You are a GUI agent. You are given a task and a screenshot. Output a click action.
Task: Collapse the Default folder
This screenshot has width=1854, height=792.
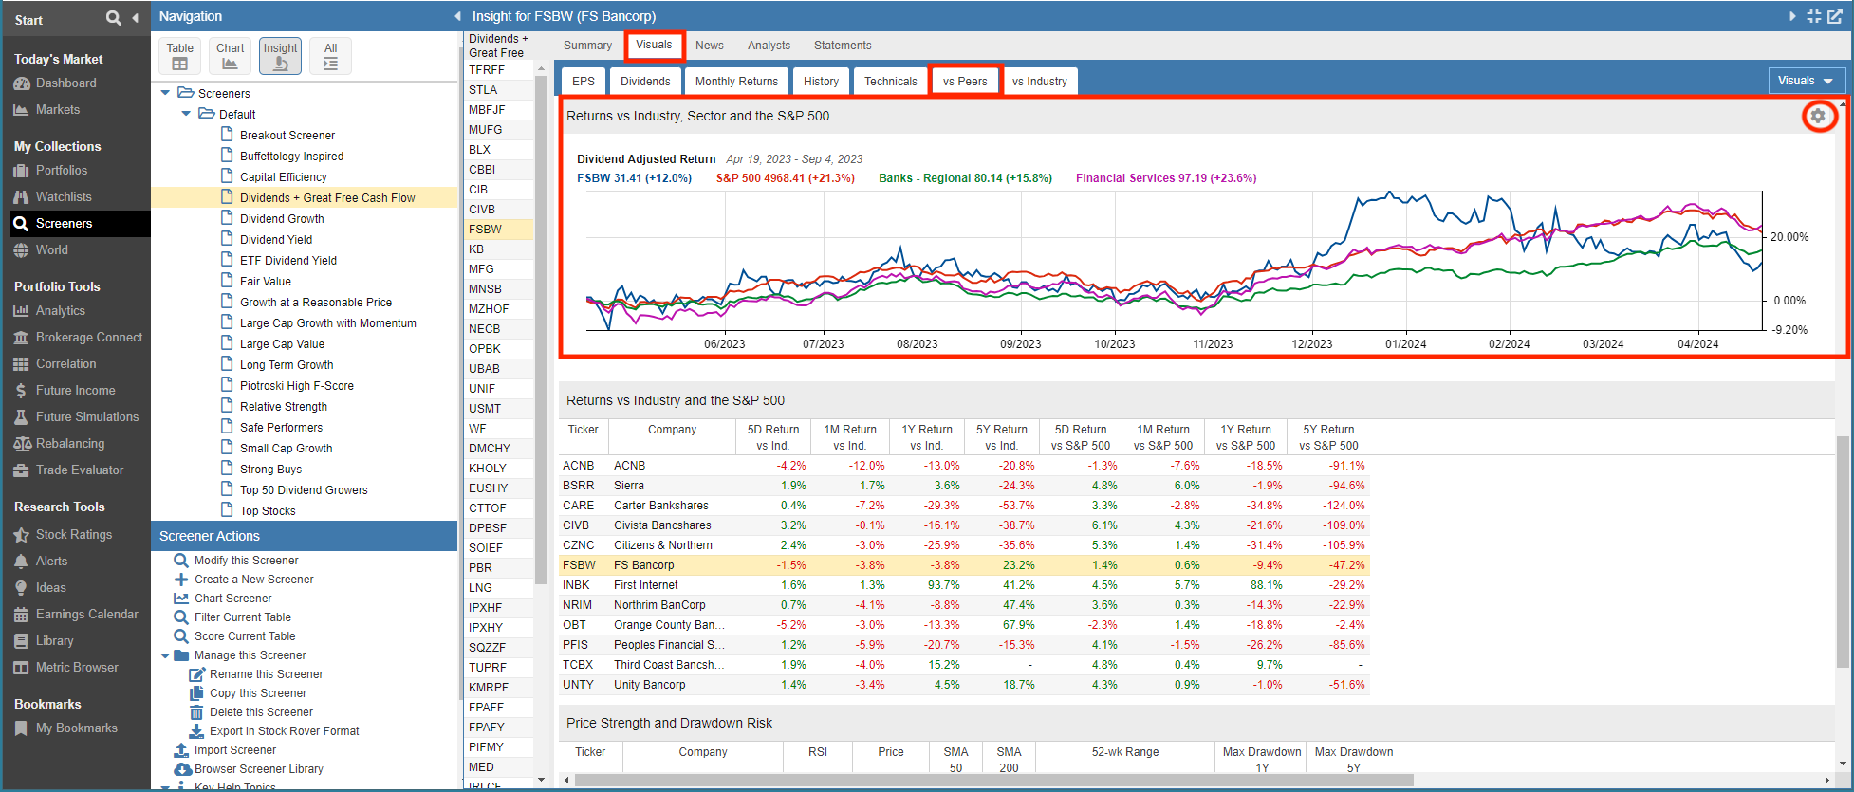point(186,114)
